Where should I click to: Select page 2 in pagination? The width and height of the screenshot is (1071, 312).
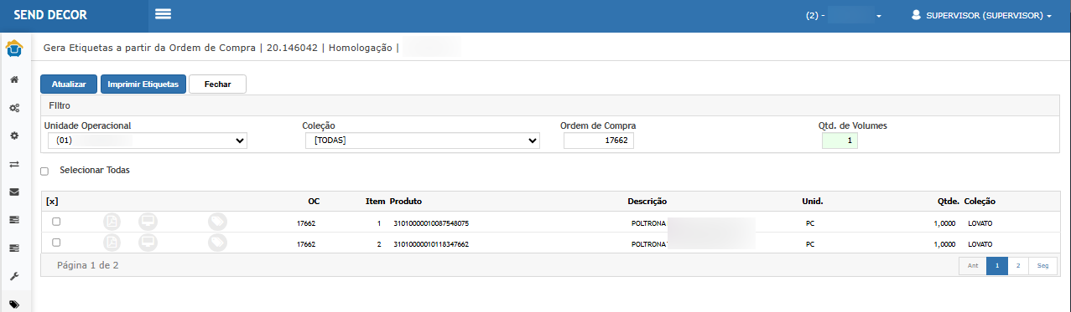pyautogui.click(x=1018, y=265)
